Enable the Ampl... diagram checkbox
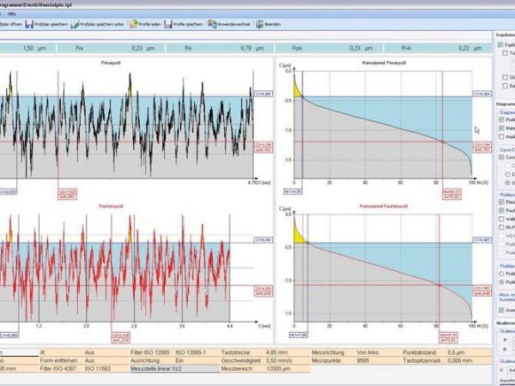The height and width of the screenshot is (386, 515). point(501,136)
